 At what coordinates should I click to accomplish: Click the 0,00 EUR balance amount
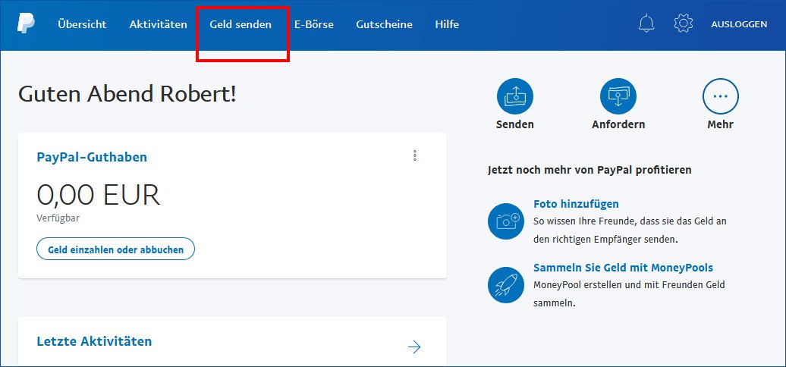coord(99,196)
